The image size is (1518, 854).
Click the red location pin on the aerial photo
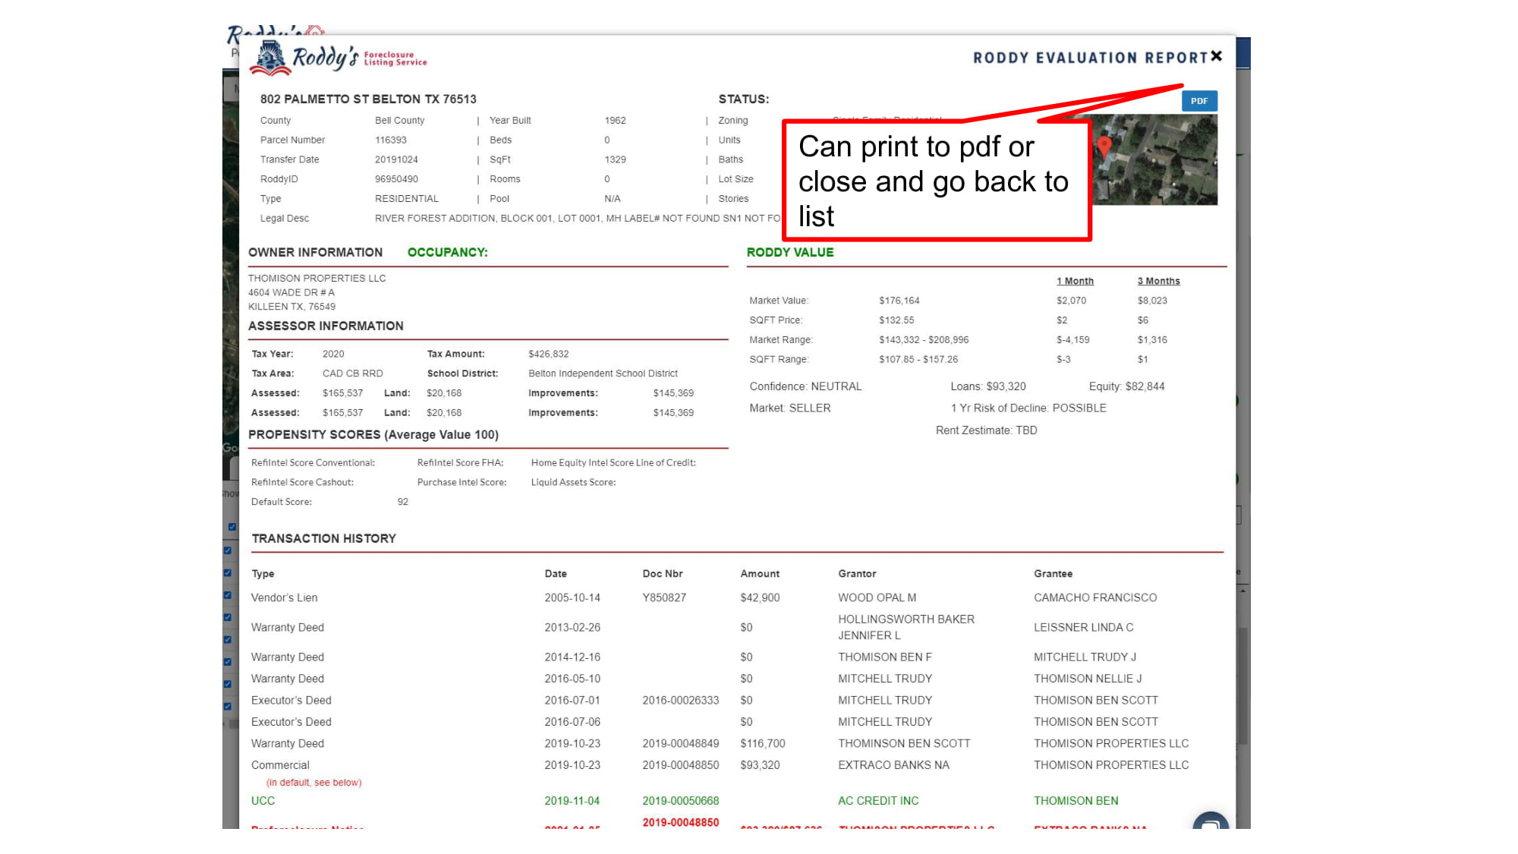coord(1105,146)
